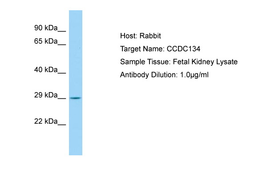Click the tick mark beside 40 kDa
The width and height of the screenshot is (267, 178).
coord(62,73)
